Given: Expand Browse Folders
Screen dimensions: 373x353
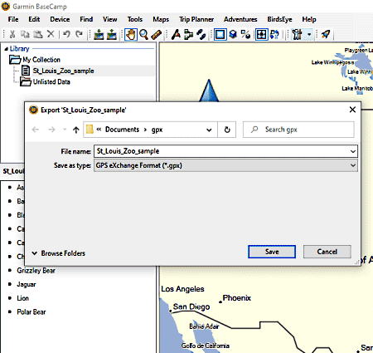Looking at the screenshot, I should (x=59, y=253).
